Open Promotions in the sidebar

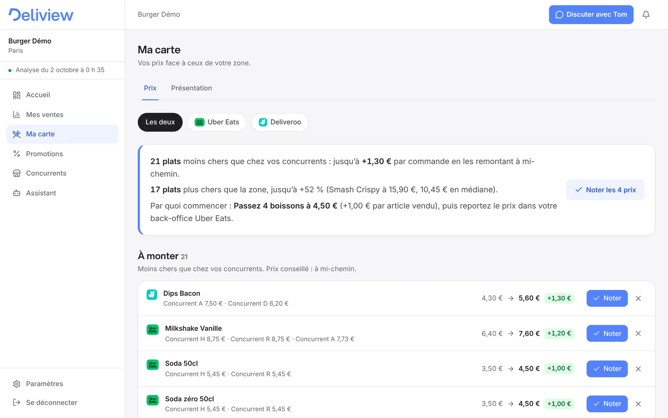pyautogui.click(x=62, y=154)
